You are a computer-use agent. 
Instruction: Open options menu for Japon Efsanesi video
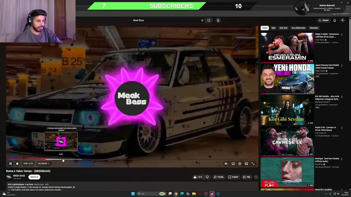pos(342,66)
